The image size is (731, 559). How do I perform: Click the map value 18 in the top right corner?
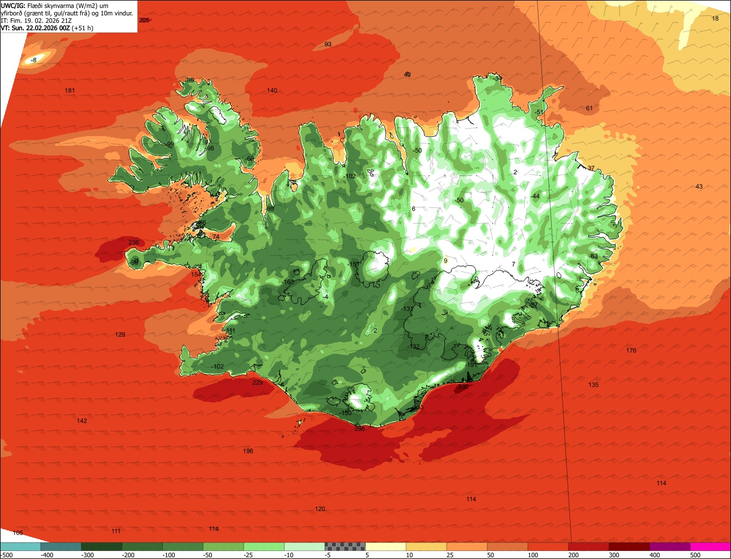pos(715,18)
